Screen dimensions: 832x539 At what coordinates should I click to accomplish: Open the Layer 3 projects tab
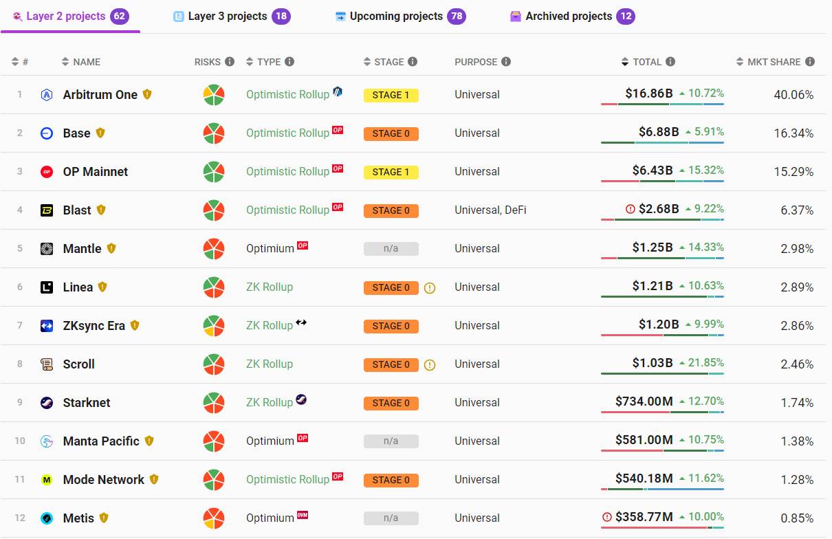pos(232,16)
